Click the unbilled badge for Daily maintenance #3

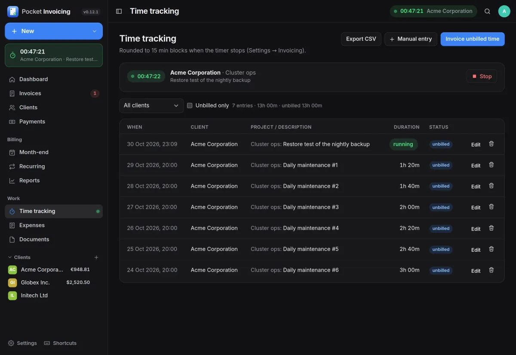(x=441, y=207)
